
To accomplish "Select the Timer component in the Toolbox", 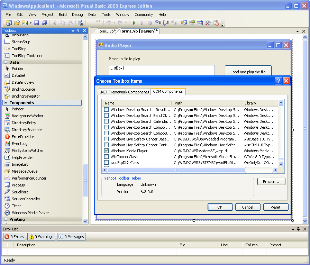I will (x=16, y=206).
